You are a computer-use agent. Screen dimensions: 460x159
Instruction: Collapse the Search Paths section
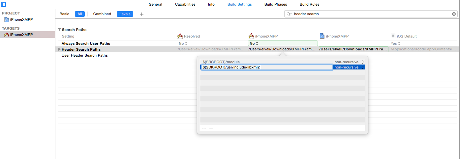coord(60,30)
